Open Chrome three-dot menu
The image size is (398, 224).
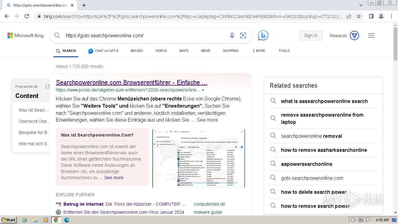pos(391,16)
